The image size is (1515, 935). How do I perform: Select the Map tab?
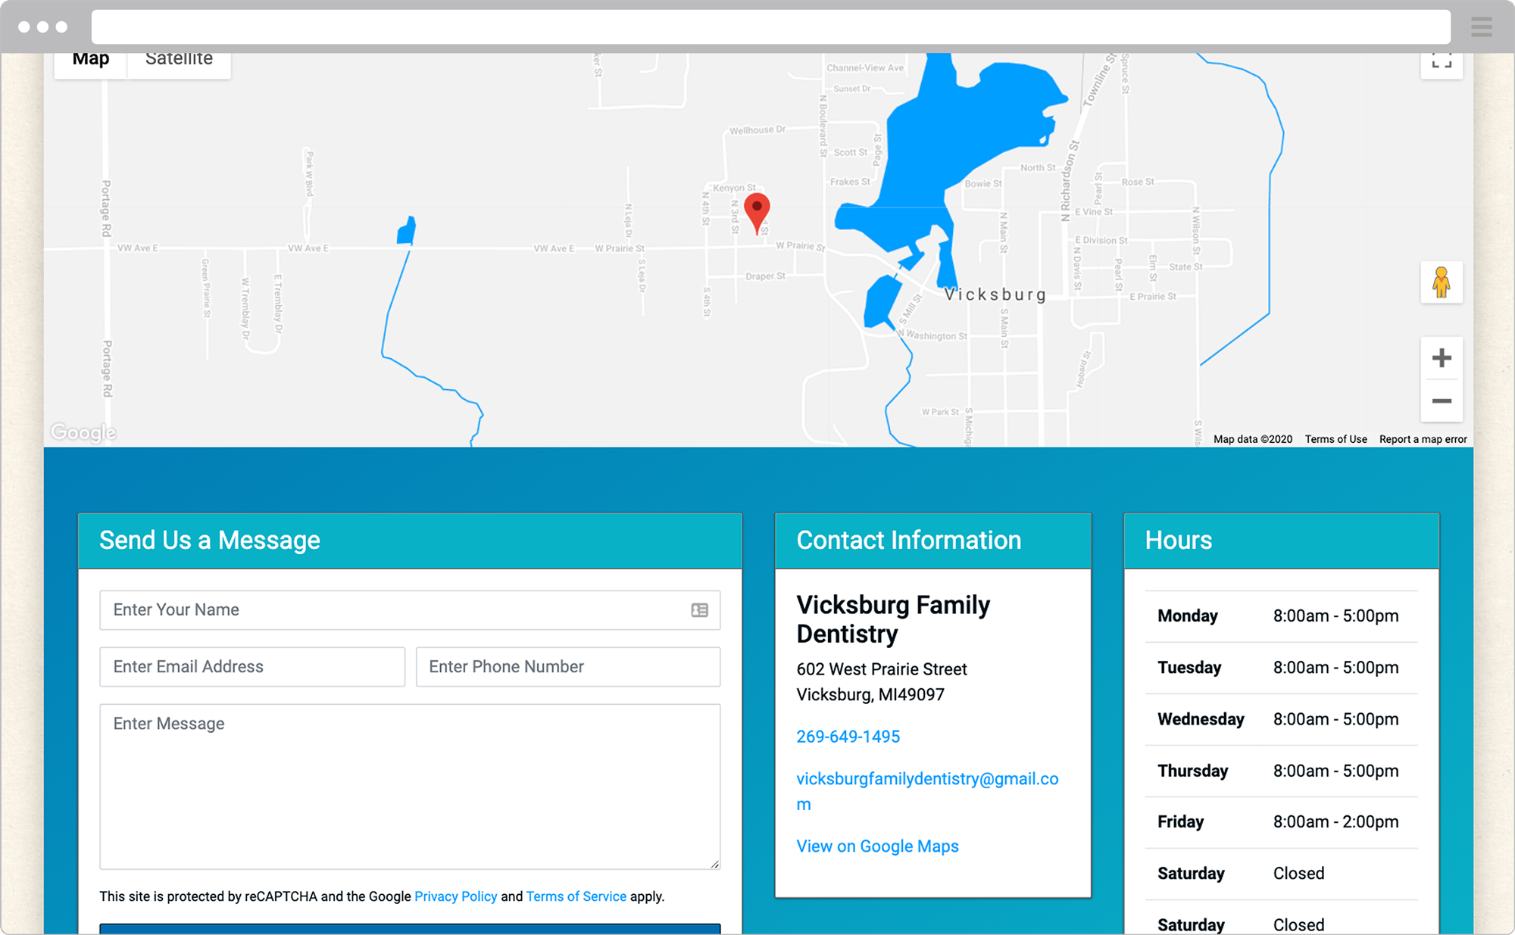[x=91, y=60]
